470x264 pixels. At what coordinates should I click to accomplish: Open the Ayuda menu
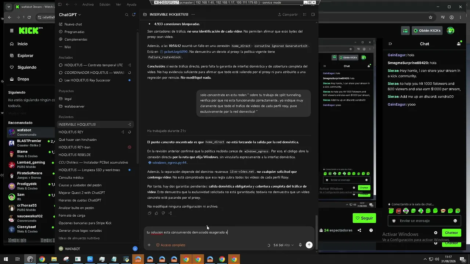131,4
